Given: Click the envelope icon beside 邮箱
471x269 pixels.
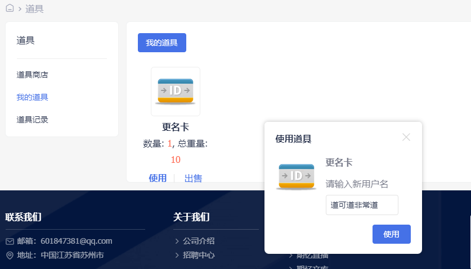Looking at the screenshot, I should [10, 241].
